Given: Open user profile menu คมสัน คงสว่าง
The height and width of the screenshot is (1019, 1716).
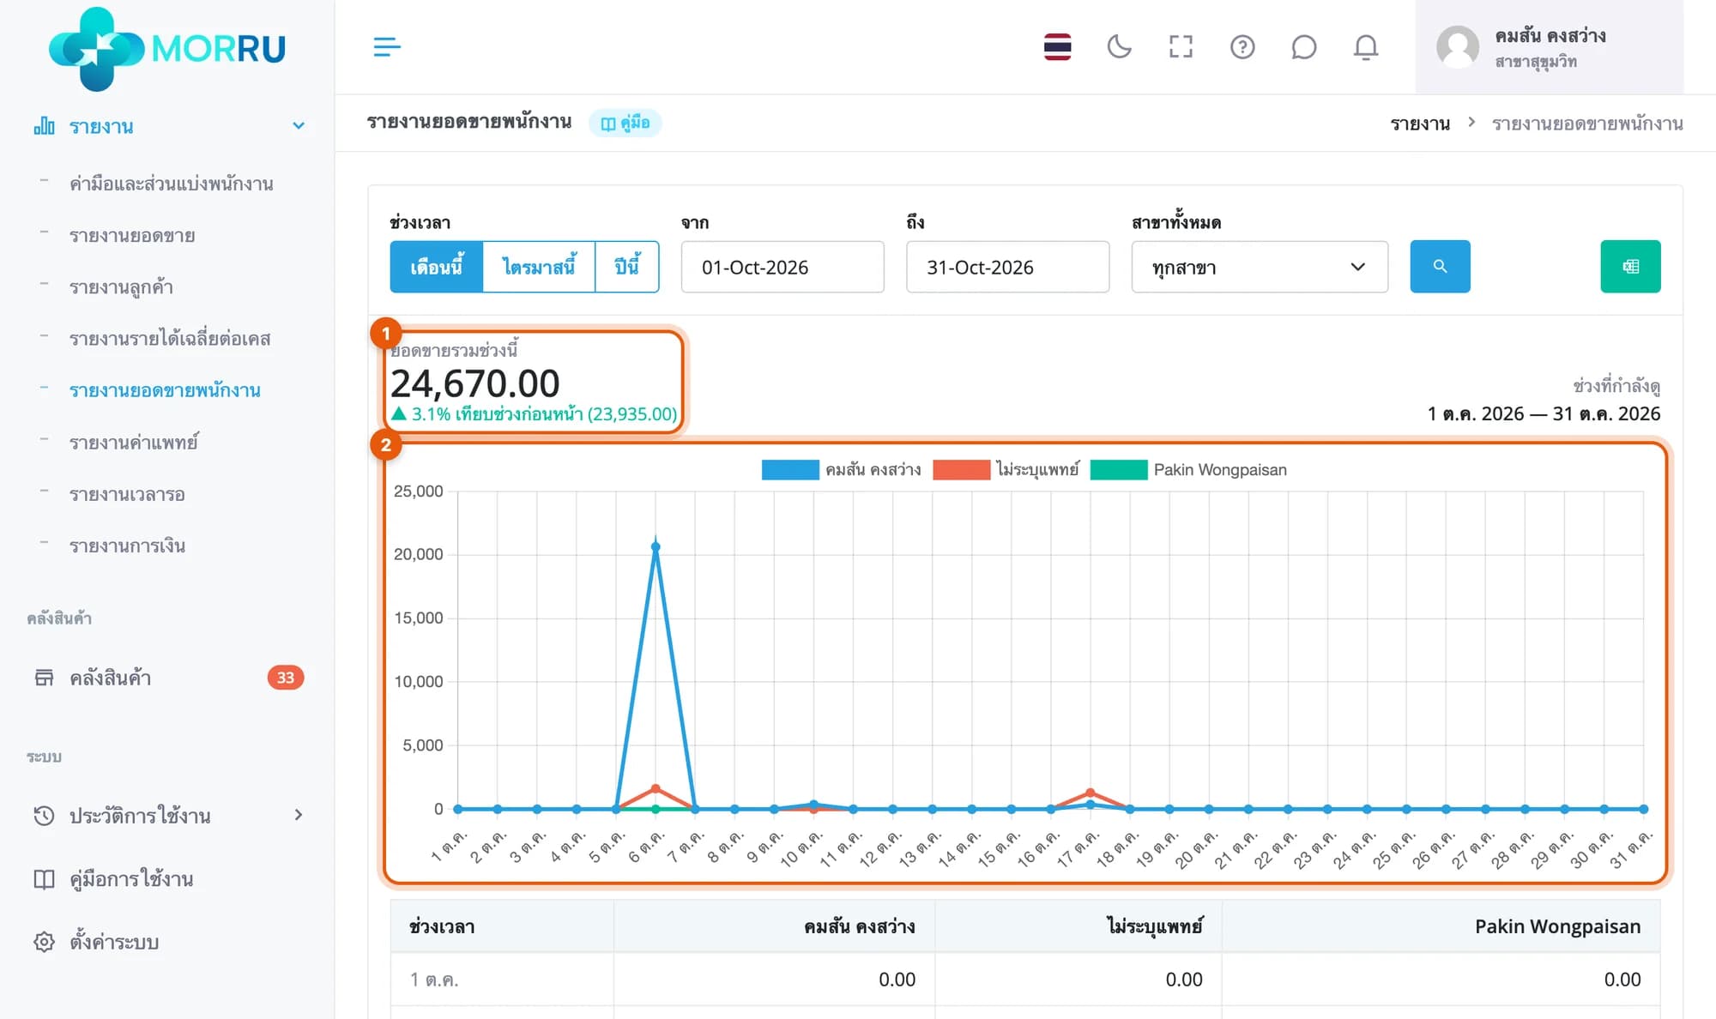Looking at the screenshot, I should click(x=1550, y=47).
